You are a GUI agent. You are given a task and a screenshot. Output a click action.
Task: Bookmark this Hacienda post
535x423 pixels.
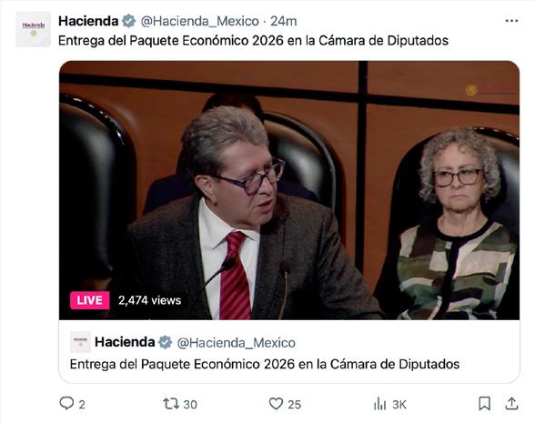[x=484, y=404]
